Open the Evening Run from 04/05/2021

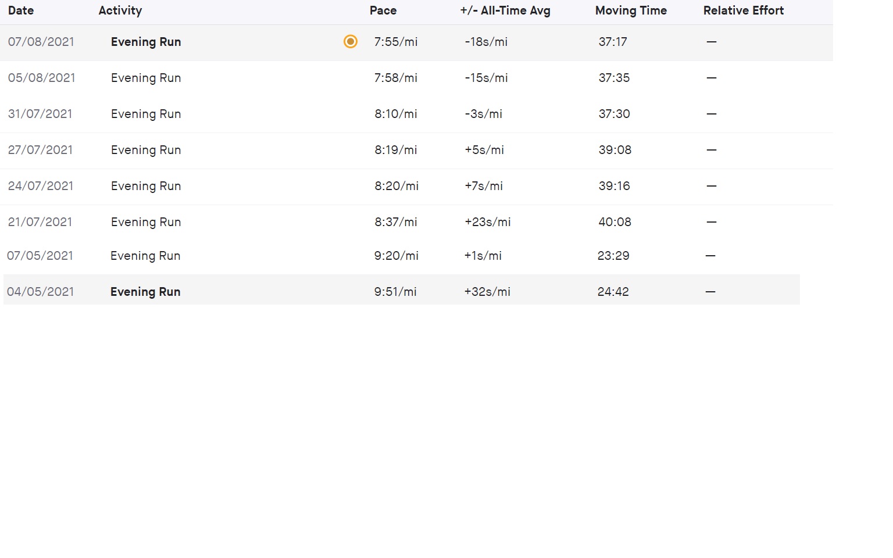pos(145,292)
